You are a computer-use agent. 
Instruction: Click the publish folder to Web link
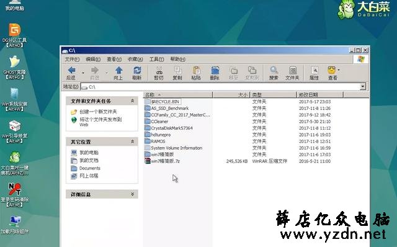tap(100, 122)
